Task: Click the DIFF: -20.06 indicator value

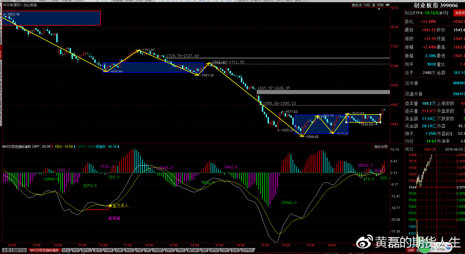Action: tap(42, 146)
